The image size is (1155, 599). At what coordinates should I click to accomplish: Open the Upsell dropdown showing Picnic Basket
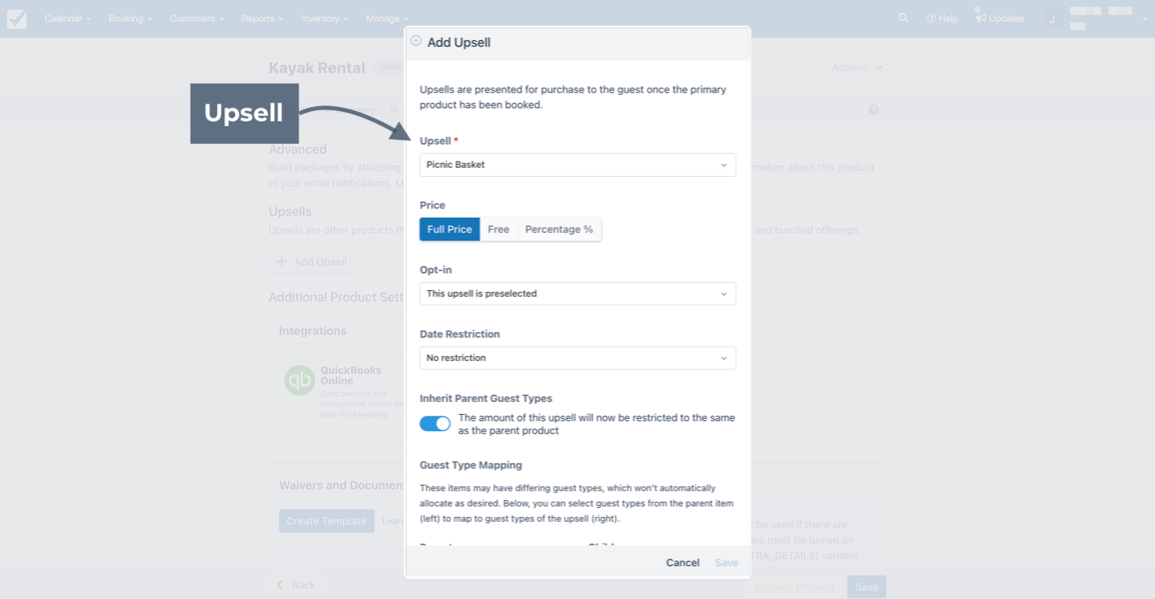[577, 165]
